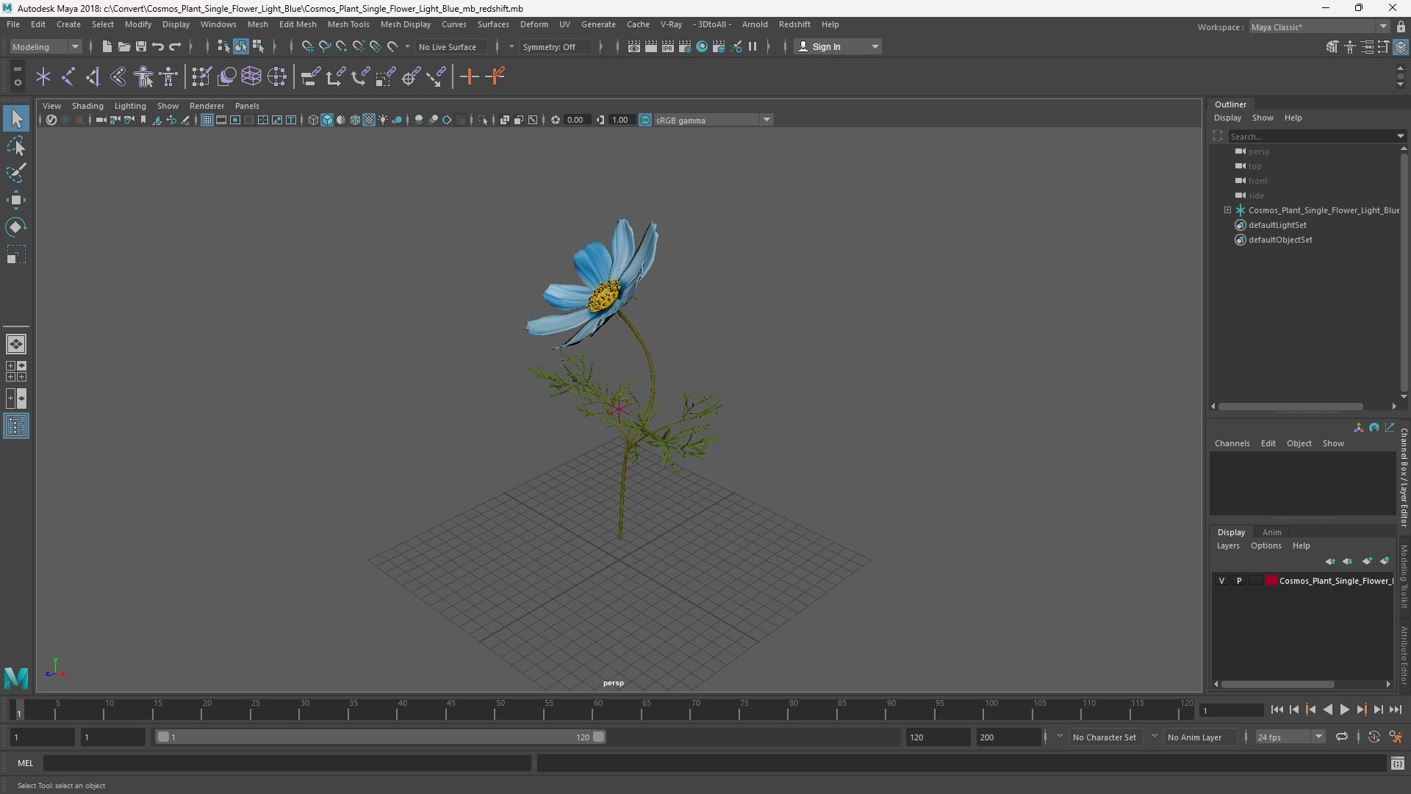Open a scene file
This screenshot has width=1411, height=794.
tap(123, 46)
